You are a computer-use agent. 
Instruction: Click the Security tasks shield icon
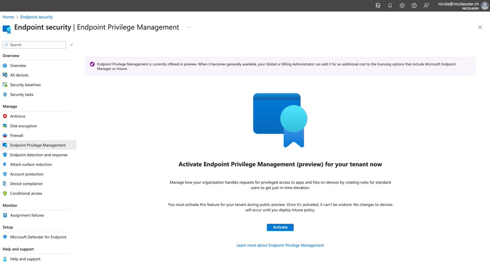pyautogui.click(x=5, y=94)
